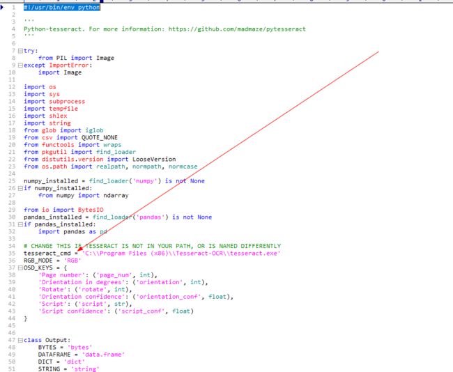
Task: Click the "DICT = 'dict'" line
Action: [x=61, y=362]
